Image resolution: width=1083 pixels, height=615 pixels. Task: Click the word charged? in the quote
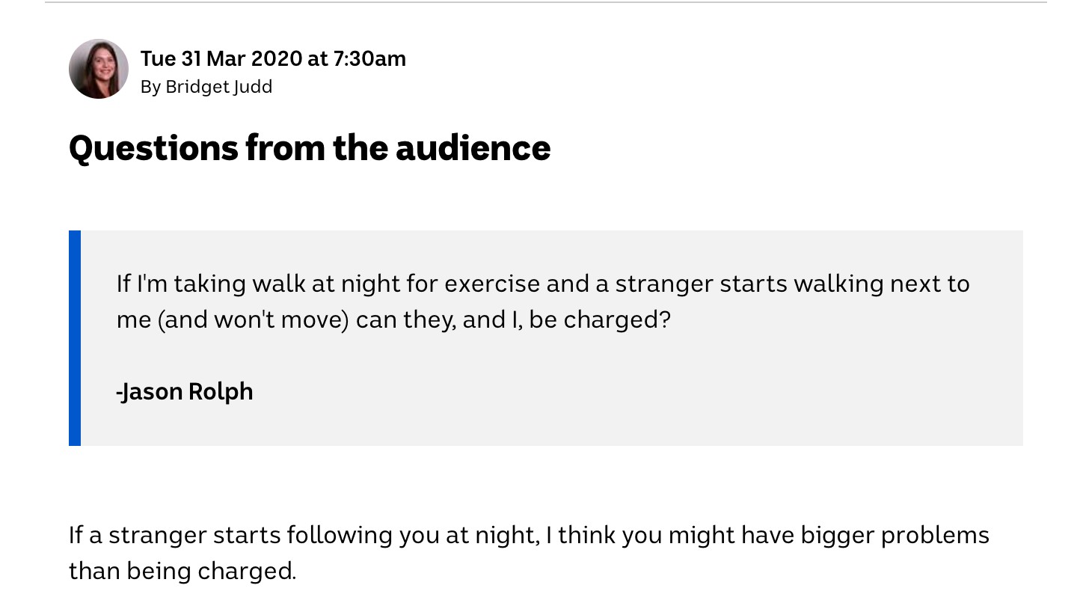click(x=617, y=320)
